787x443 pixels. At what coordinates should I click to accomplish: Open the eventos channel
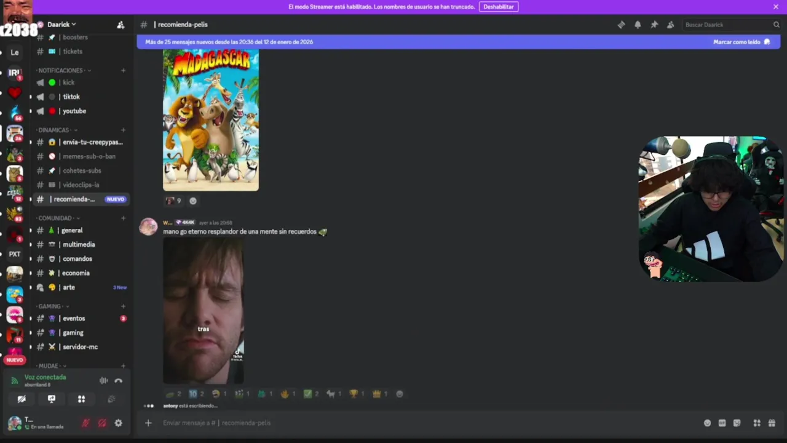[81, 319]
